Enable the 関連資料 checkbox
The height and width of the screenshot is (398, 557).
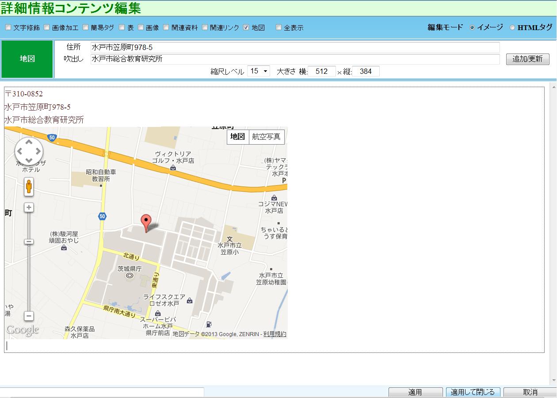point(166,27)
